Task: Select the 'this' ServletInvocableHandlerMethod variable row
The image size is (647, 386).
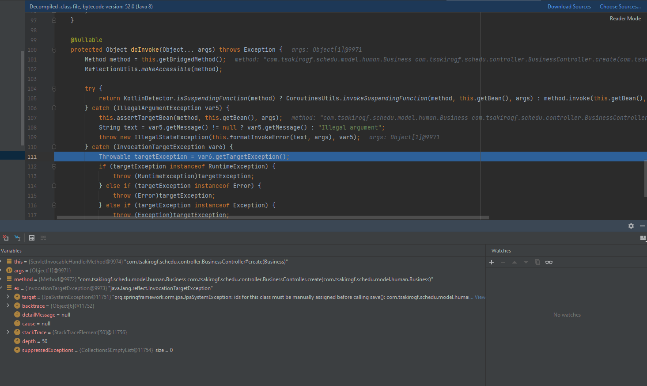Action: pos(242,261)
